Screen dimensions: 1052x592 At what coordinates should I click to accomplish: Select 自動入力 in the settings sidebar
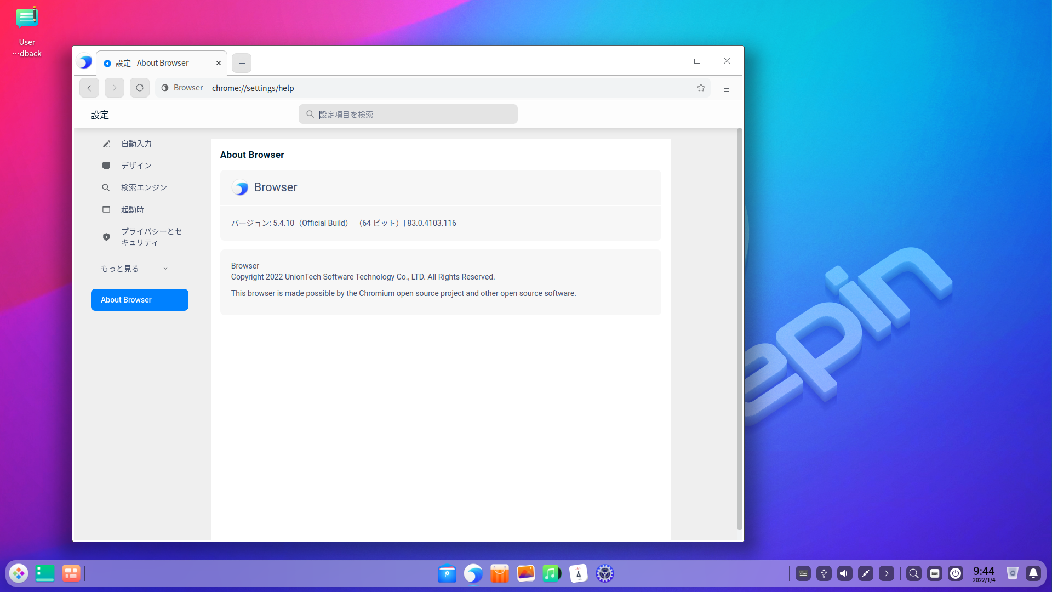coord(136,144)
